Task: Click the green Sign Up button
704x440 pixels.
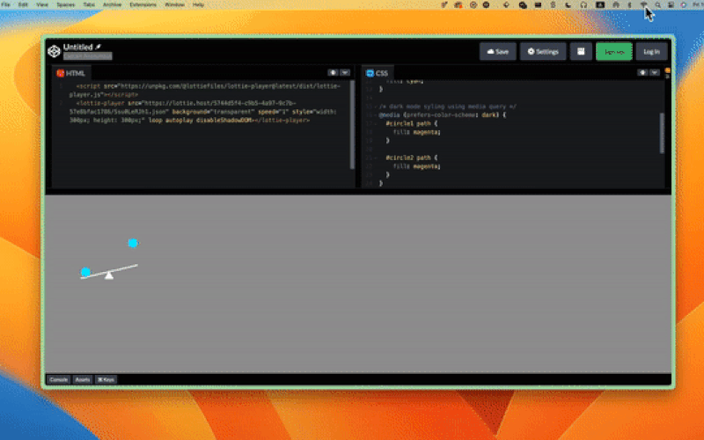Action: point(614,52)
